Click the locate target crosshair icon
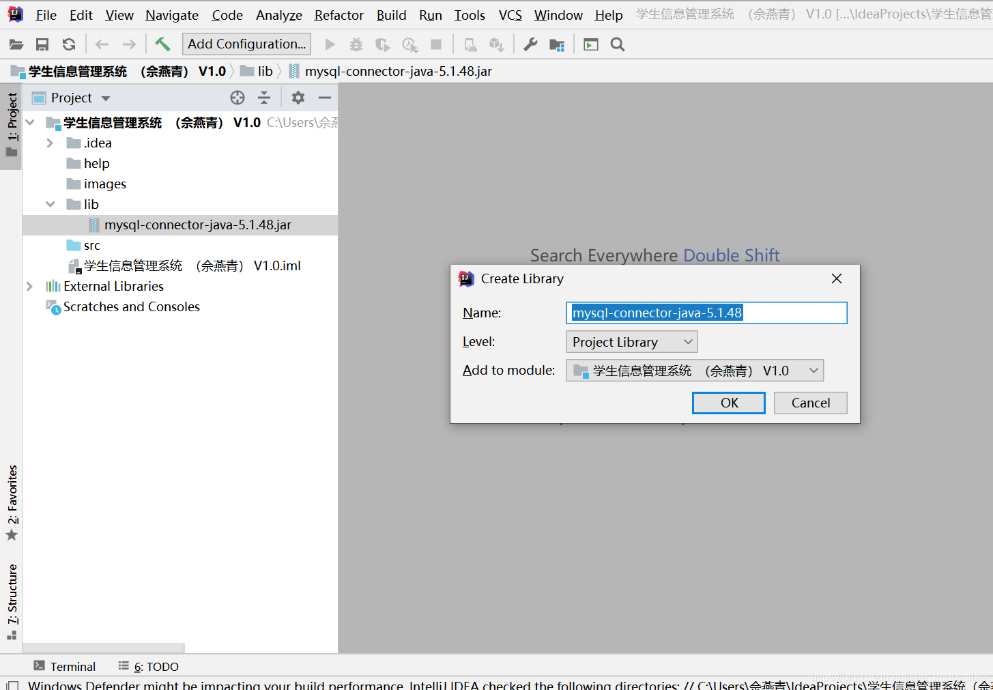 coord(238,98)
